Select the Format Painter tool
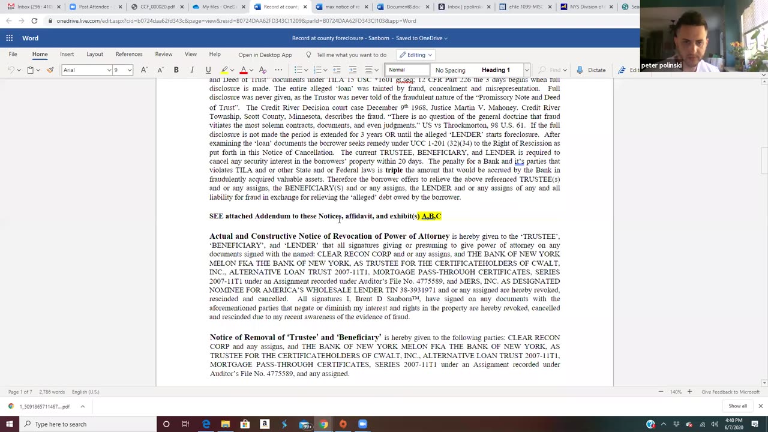This screenshot has width=768, height=432. coord(50,70)
